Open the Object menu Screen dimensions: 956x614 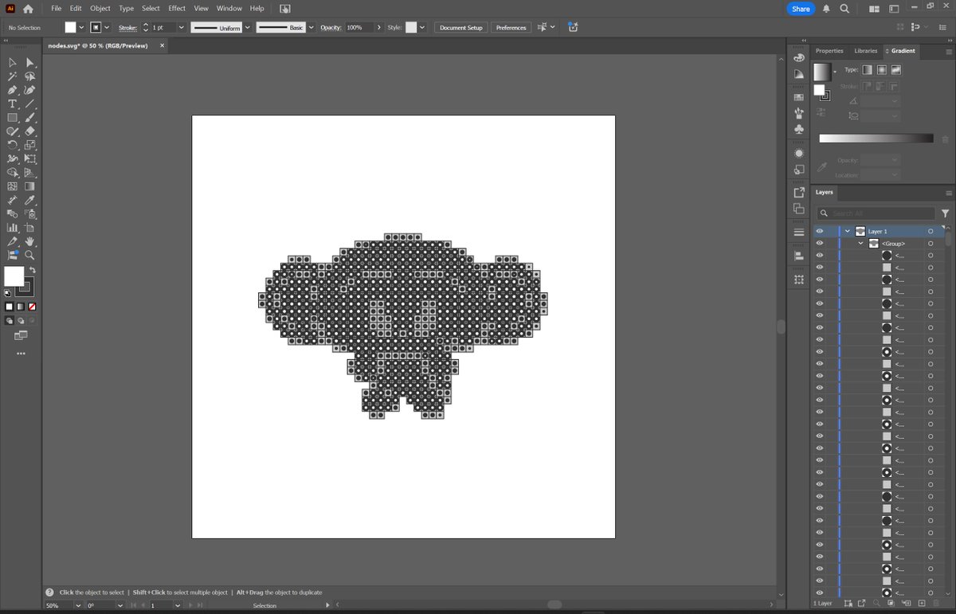100,8
